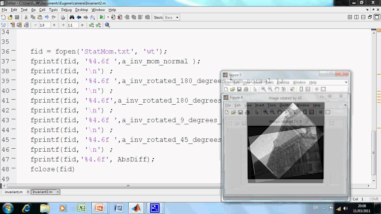Click the Evaluate cell icon
Image resolution: width=381 pixels, height=214 pixels.
[x=13, y=25]
